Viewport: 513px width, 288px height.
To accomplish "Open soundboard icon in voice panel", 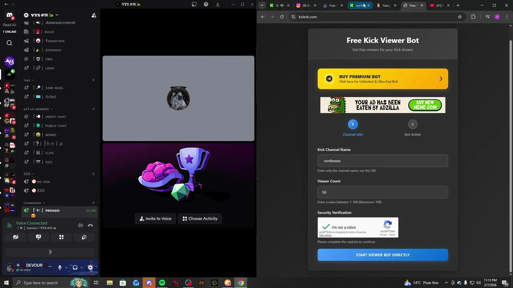I will coord(84,237).
